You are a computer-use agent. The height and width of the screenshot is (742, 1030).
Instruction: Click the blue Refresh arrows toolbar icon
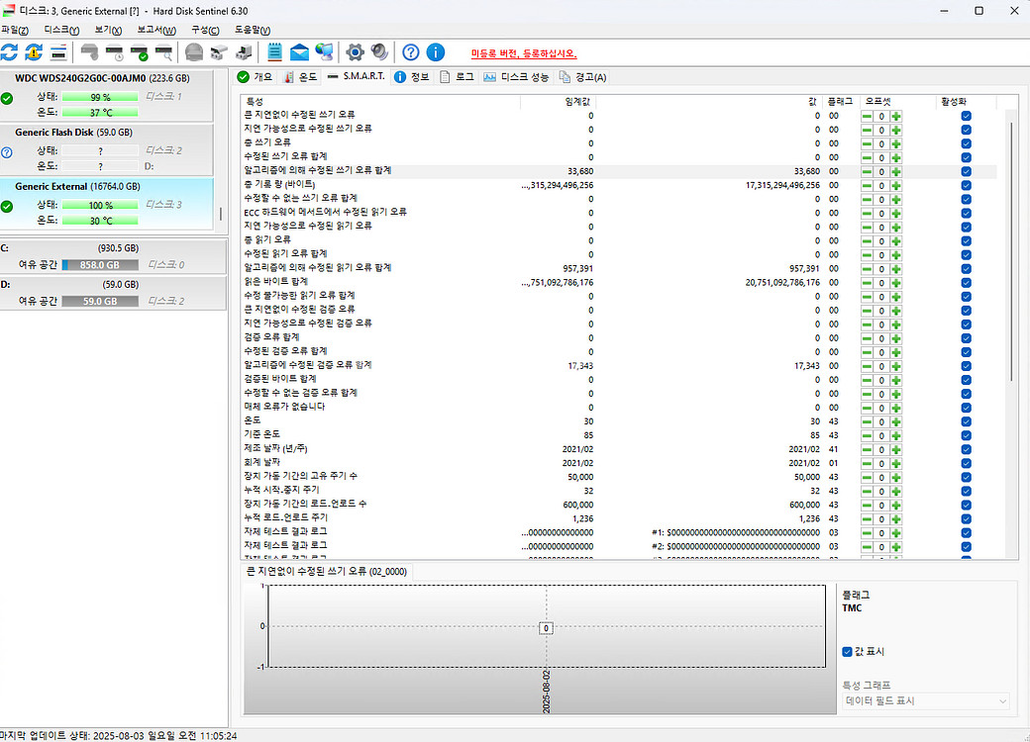(9, 52)
